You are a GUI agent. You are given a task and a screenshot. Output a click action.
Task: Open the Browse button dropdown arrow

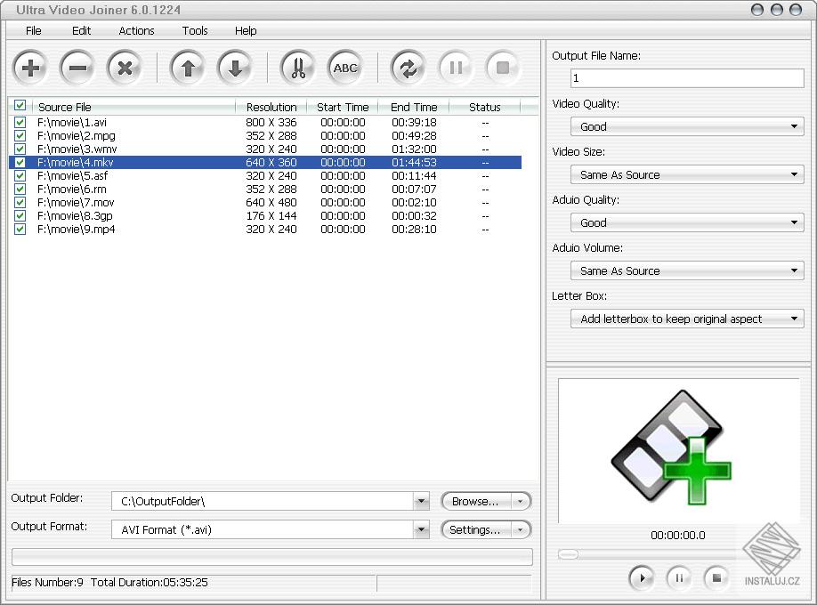click(x=520, y=501)
